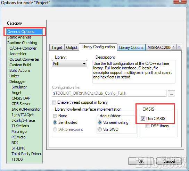
Task: Click the tab scroll right arrow
Action: coord(179,47)
